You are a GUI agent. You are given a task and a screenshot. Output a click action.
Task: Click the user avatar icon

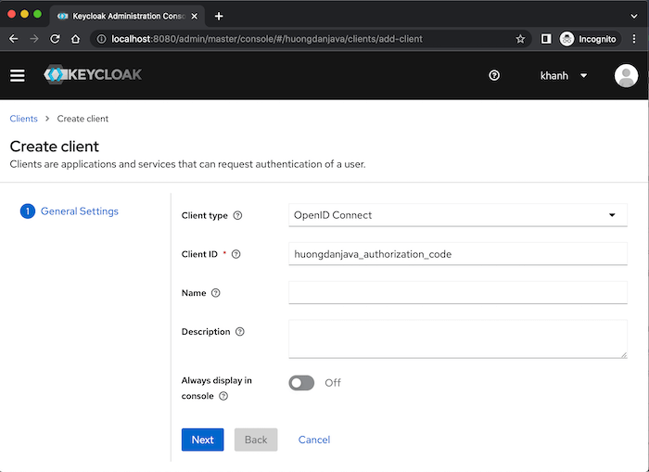(626, 75)
